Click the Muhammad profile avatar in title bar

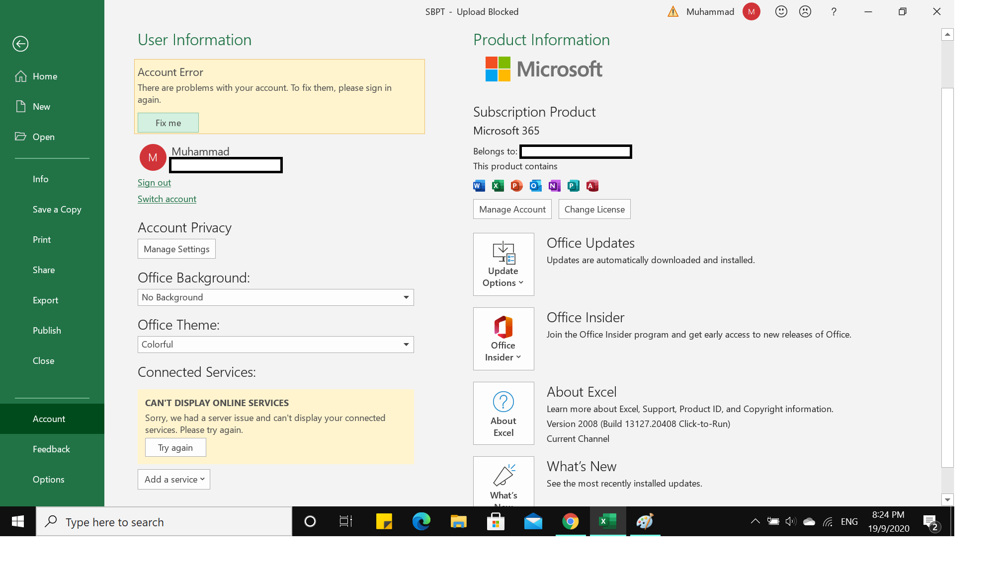click(751, 11)
